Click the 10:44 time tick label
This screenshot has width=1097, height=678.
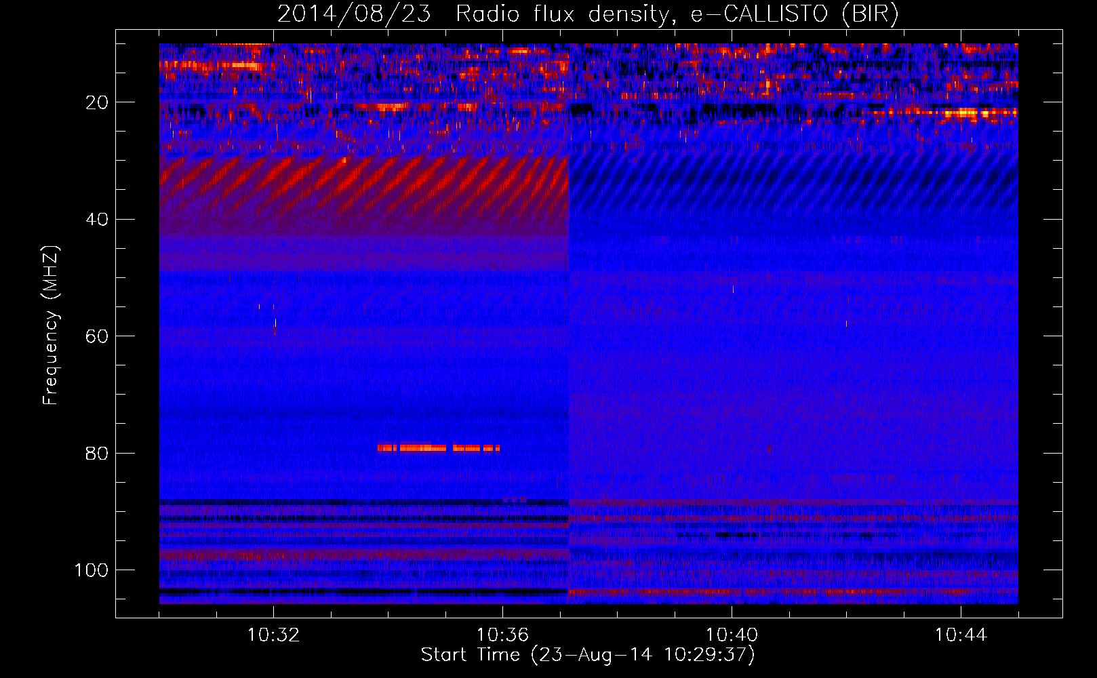pyautogui.click(x=961, y=635)
